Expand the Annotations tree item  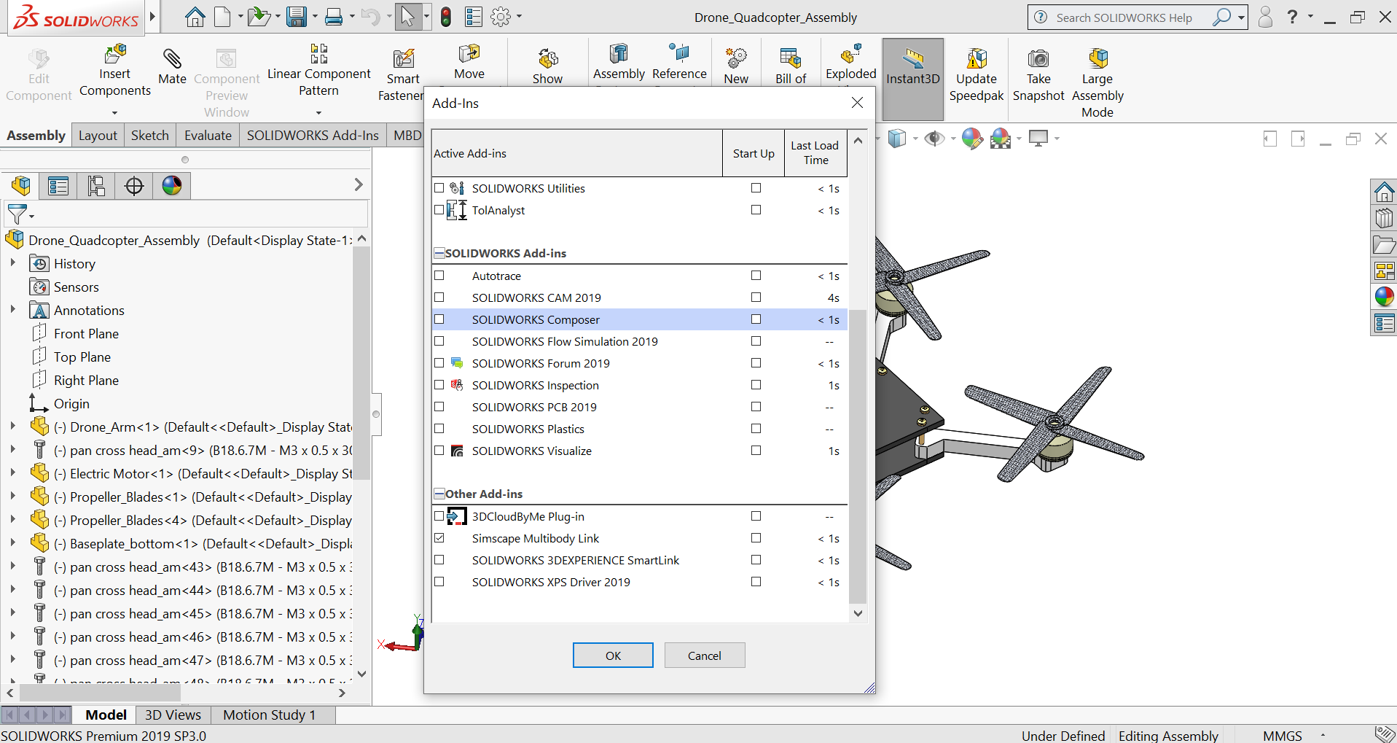pyautogui.click(x=13, y=310)
